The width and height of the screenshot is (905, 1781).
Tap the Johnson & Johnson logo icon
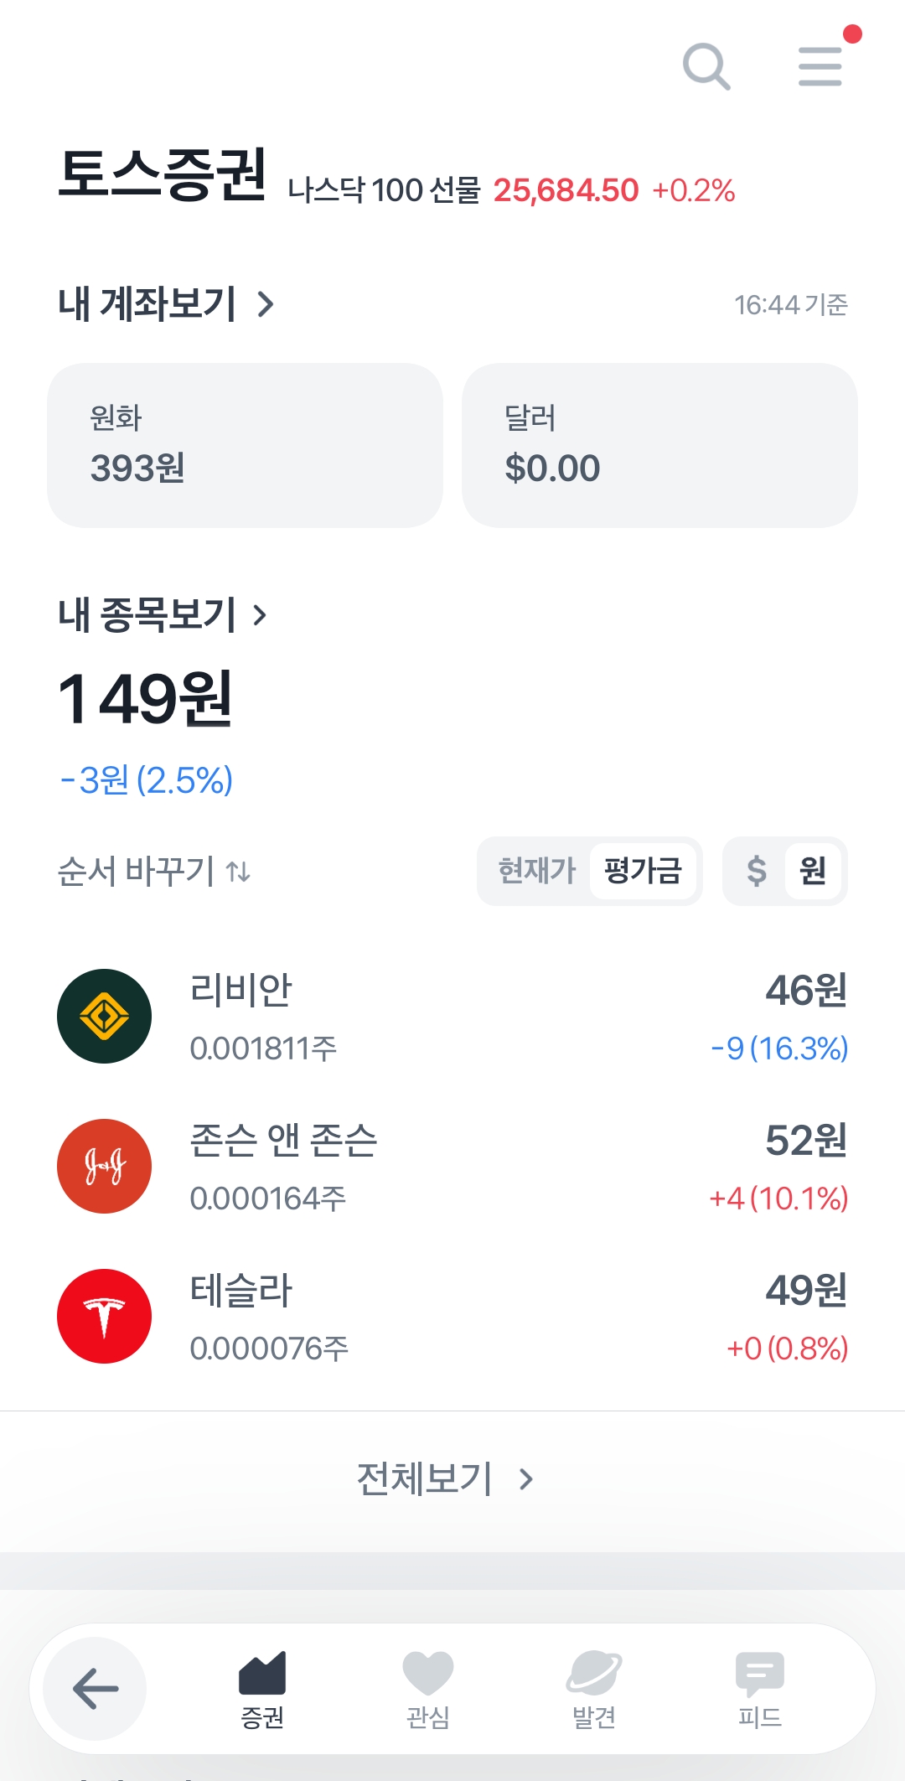coord(104,1166)
